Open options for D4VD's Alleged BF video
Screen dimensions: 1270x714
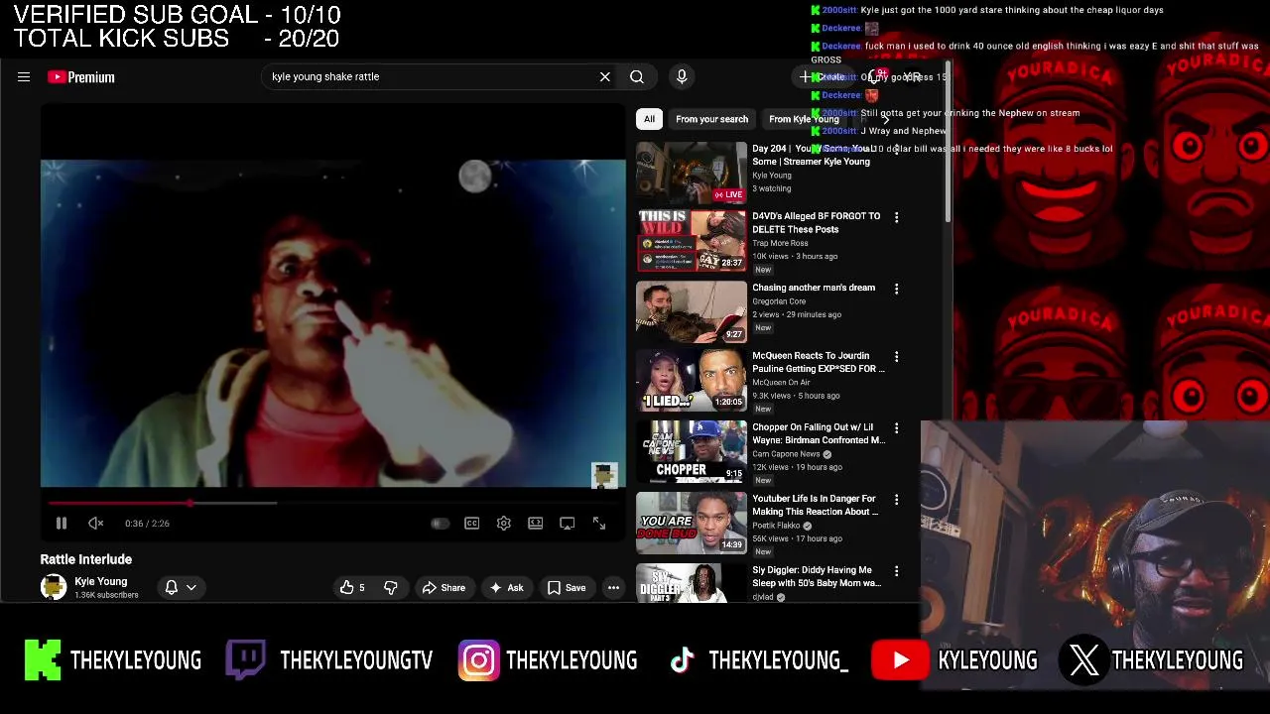896,217
